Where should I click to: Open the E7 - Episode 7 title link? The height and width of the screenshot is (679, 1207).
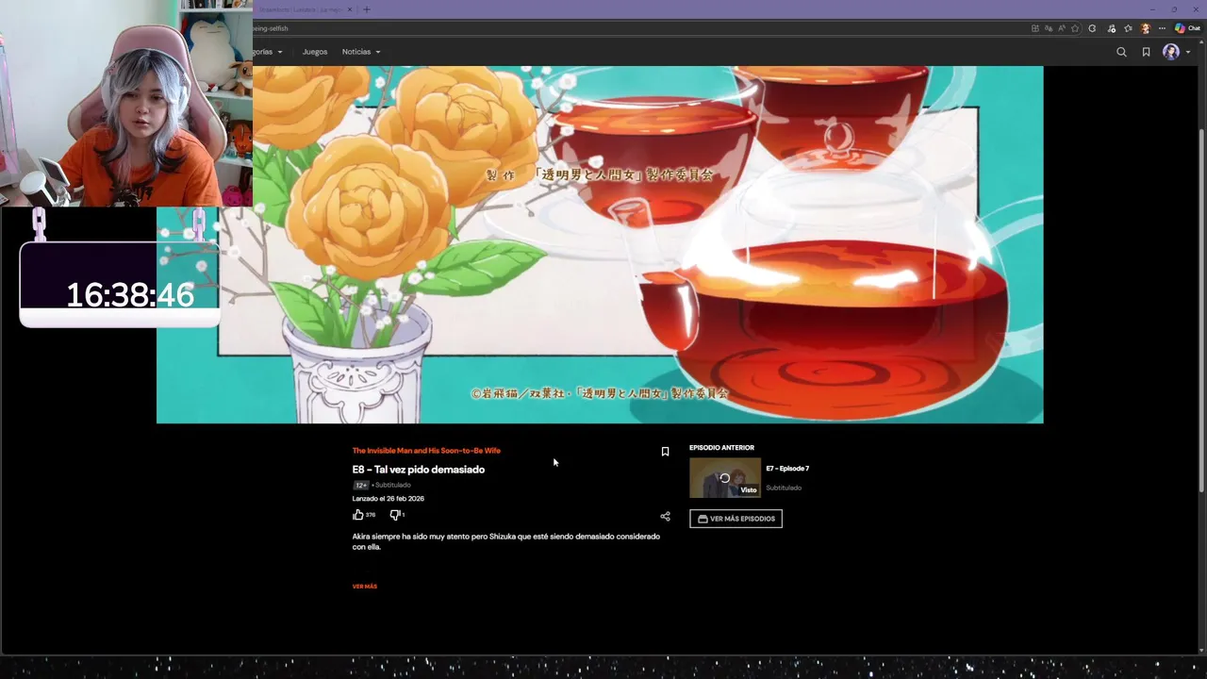[787, 469]
